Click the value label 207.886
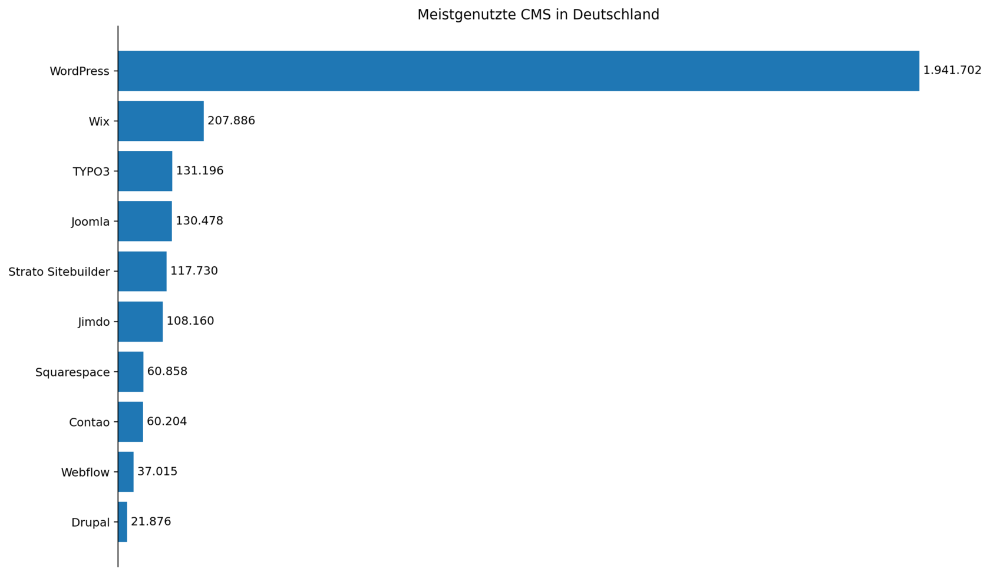The height and width of the screenshot is (575, 990). (231, 121)
